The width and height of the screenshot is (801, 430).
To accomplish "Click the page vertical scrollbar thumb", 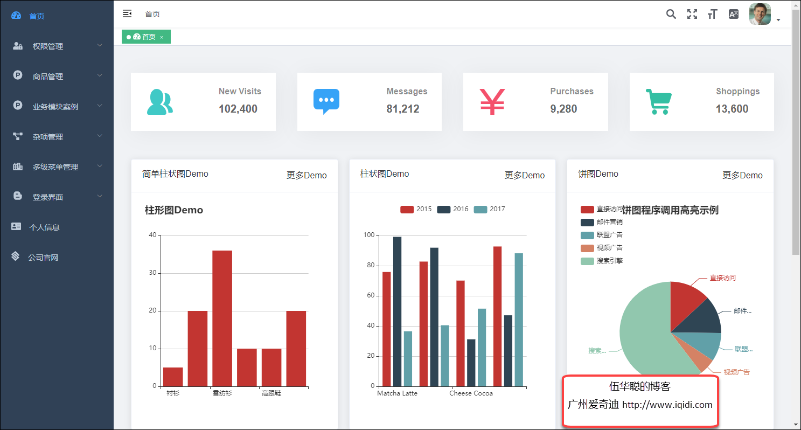I will [x=796, y=132].
